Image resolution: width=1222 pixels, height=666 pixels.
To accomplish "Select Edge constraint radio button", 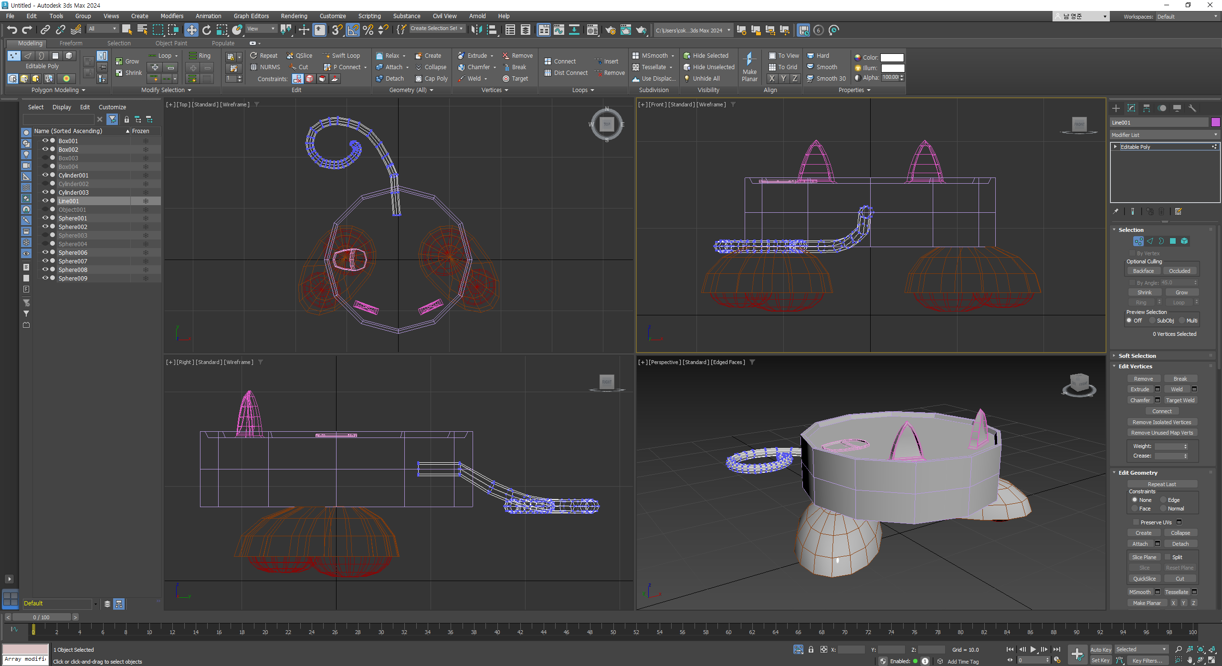I will click(1163, 500).
